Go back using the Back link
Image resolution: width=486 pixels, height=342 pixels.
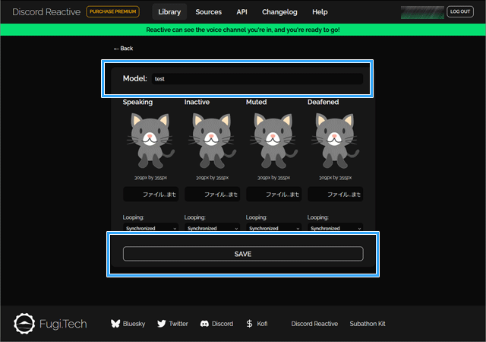(123, 49)
